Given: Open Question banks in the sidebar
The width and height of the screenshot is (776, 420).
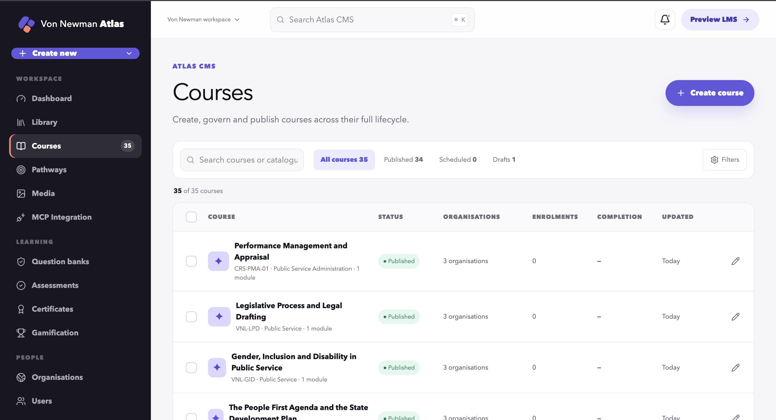Looking at the screenshot, I should click(75, 262).
